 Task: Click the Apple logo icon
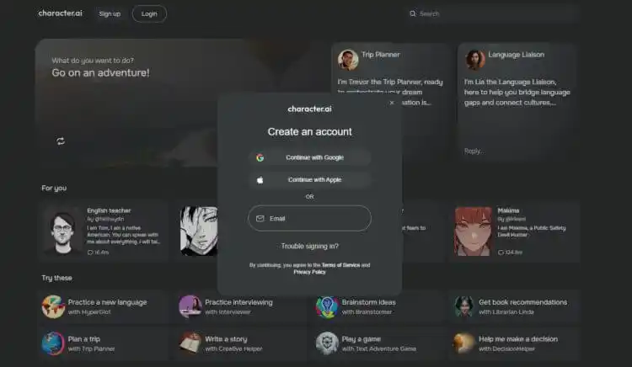[260, 180]
